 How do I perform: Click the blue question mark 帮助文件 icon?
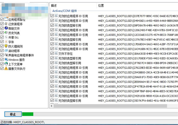(x=6, y=28)
